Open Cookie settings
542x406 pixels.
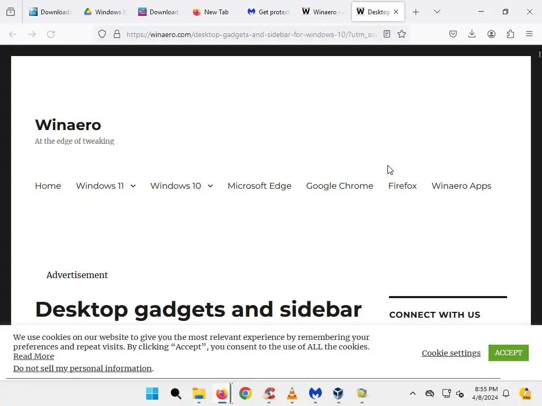451,353
